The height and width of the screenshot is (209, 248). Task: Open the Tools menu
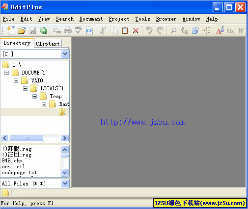click(x=142, y=19)
